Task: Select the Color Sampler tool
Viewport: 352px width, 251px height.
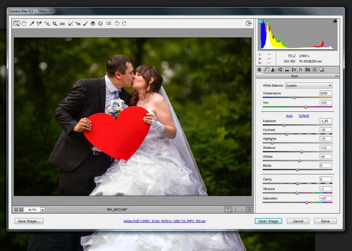Action: [39, 23]
